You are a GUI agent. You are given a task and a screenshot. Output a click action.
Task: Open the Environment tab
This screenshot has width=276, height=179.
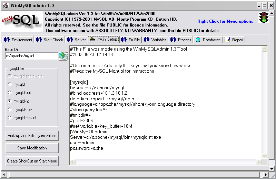click(18, 40)
